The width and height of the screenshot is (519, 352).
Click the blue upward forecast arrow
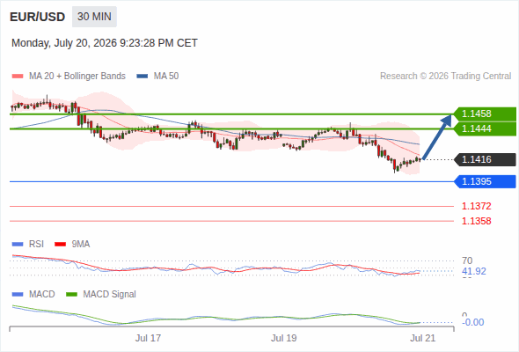pos(437,137)
